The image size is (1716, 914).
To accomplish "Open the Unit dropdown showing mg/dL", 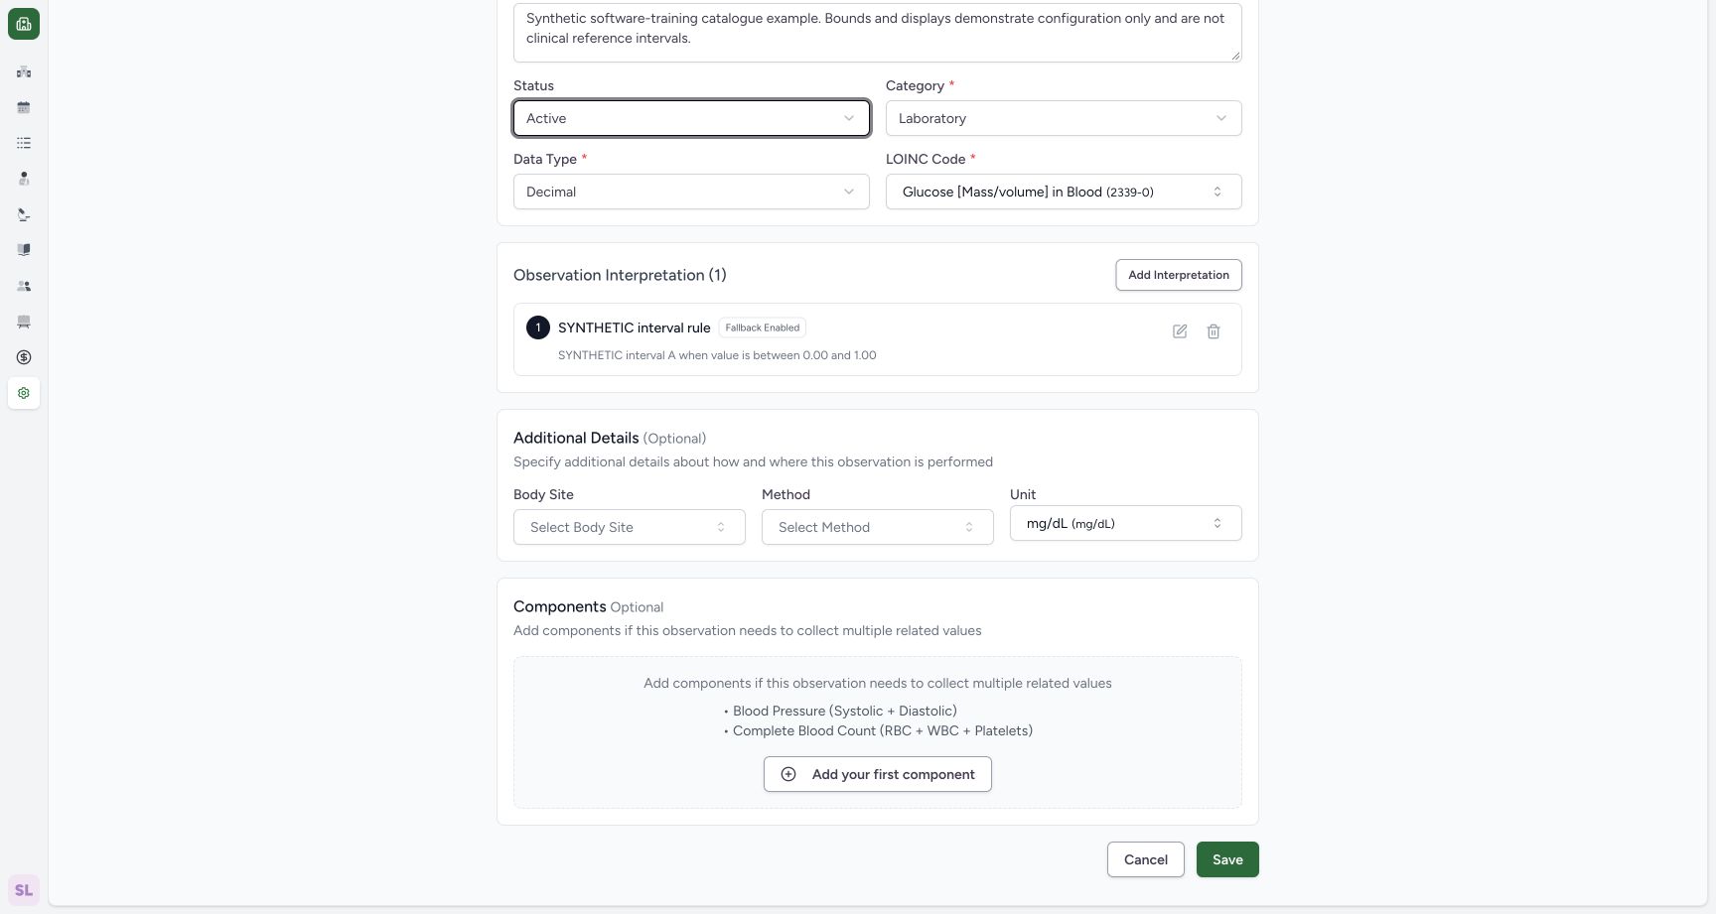I will point(1126,523).
